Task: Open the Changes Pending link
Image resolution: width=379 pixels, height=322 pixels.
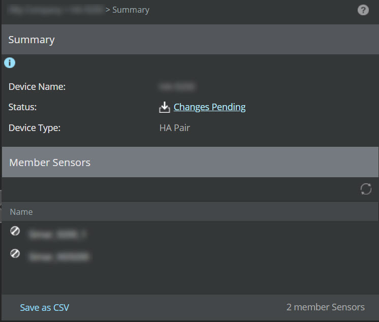Action: click(209, 107)
